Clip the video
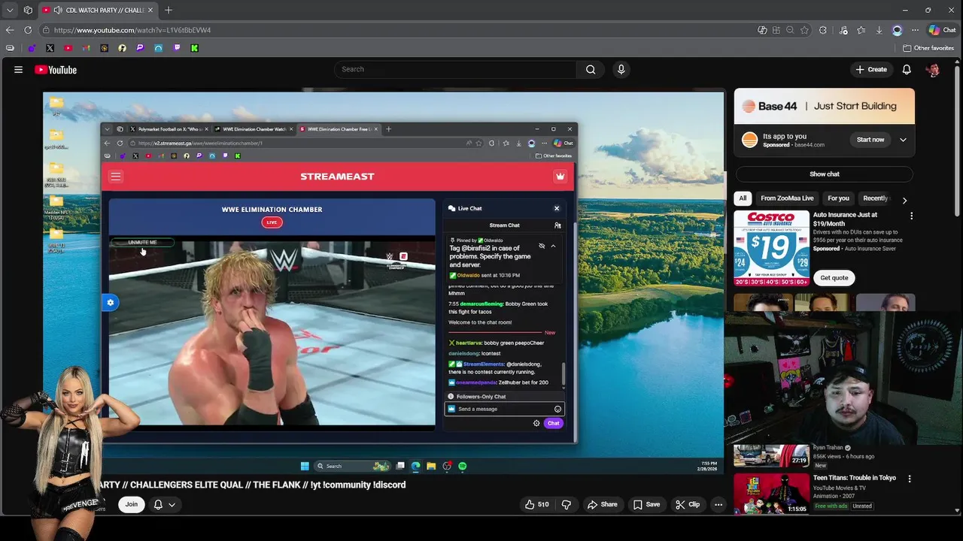The height and width of the screenshot is (541, 963). pos(688,504)
